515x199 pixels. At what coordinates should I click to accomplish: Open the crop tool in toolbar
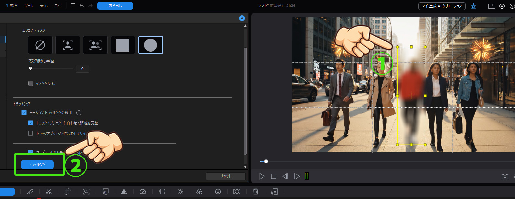click(67, 192)
